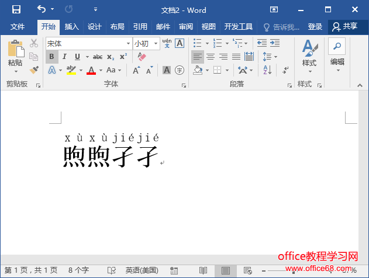Click the 告诉我 search box
Screen dimensions: 369x278
coord(281,27)
